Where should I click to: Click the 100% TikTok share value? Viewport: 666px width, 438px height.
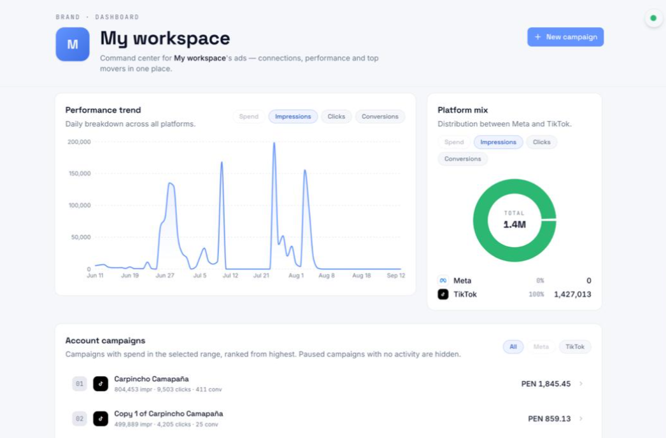pyautogui.click(x=536, y=294)
